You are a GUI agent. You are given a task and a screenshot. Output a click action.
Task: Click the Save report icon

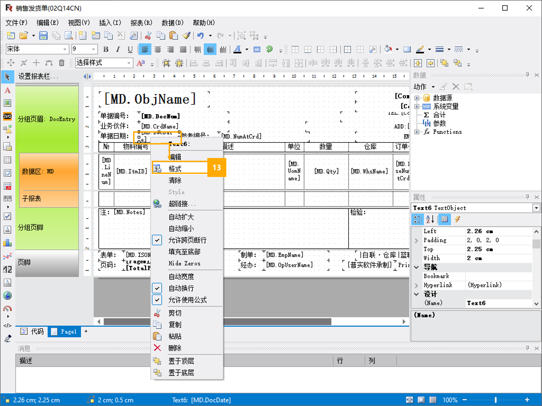[x=43, y=36]
